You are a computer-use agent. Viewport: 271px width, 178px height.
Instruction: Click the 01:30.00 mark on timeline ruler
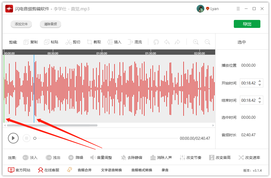(x=151, y=53)
